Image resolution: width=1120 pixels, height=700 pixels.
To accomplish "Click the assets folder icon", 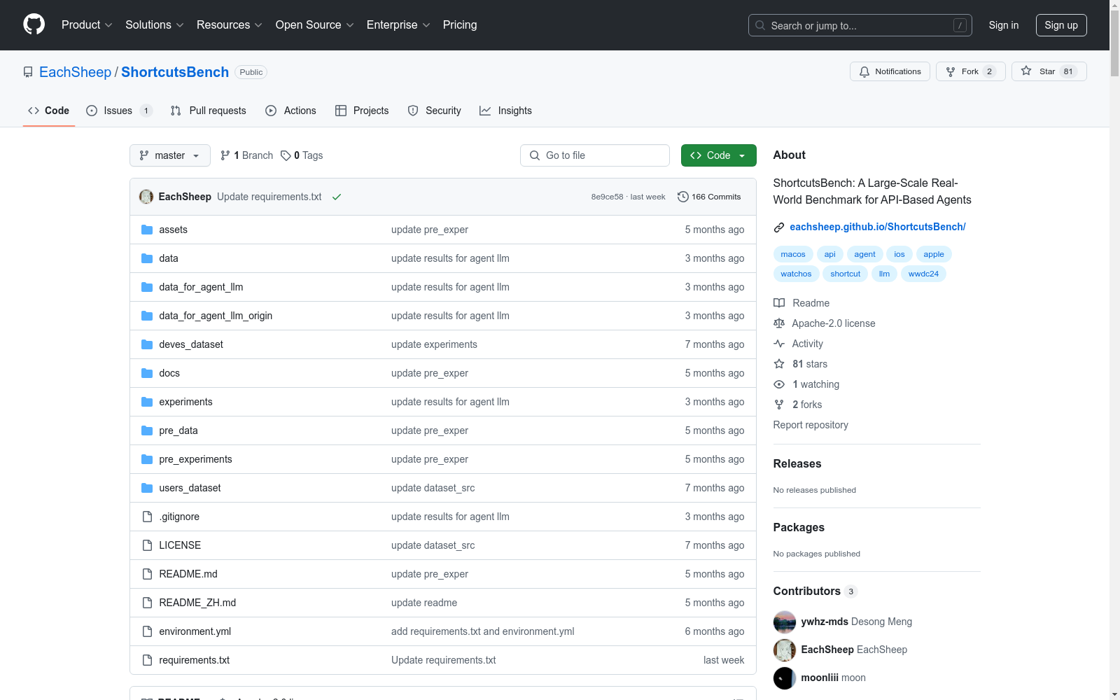I will pos(147,230).
